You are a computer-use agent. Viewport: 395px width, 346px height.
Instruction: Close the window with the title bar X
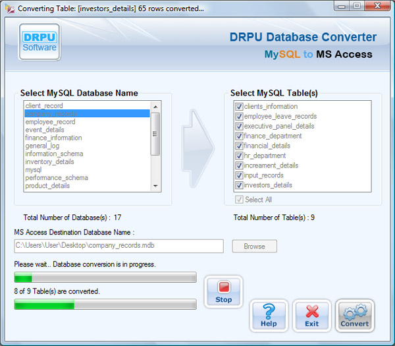(x=377, y=6)
